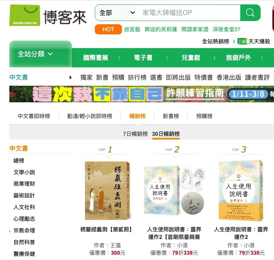Go to 兒童館 in green navbar

(x=191, y=58)
